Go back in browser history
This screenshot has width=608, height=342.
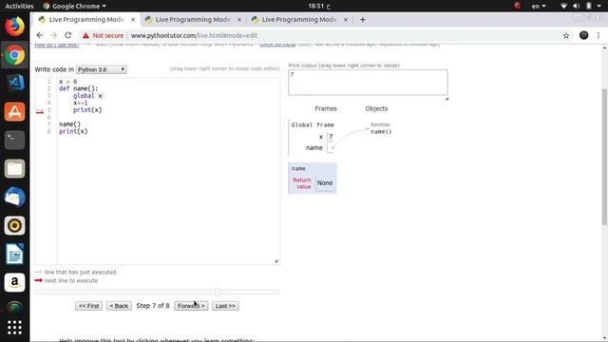pos(40,35)
